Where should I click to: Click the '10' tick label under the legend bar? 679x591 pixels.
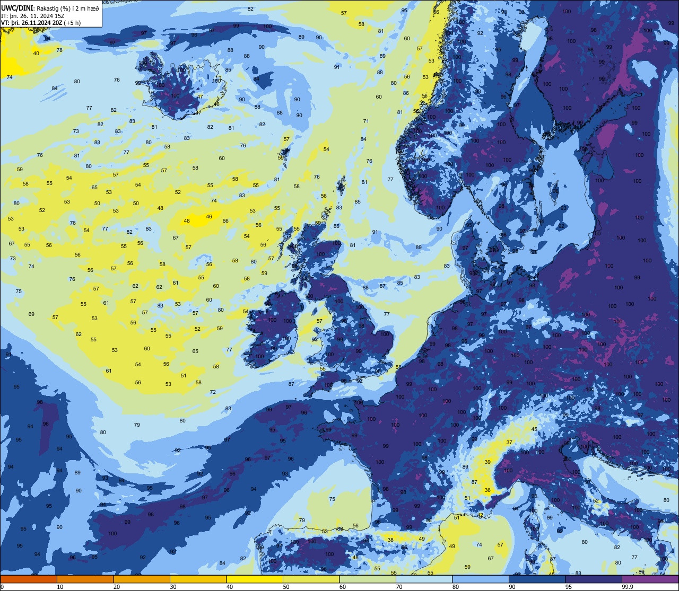coord(60,587)
